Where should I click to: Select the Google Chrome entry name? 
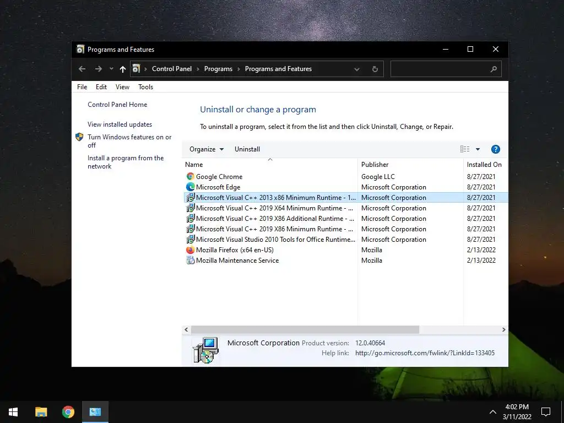click(219, 177)
